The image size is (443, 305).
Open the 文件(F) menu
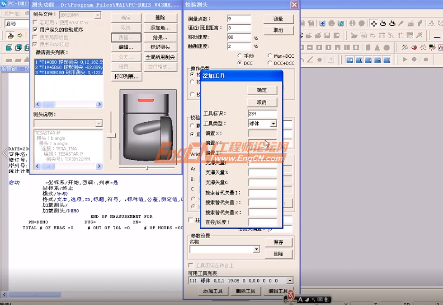(12, 13)
